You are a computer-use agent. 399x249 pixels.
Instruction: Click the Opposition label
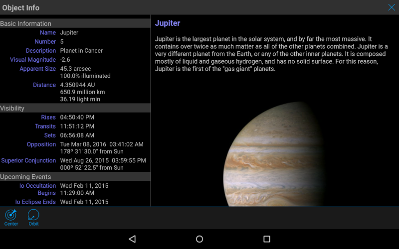41,144
